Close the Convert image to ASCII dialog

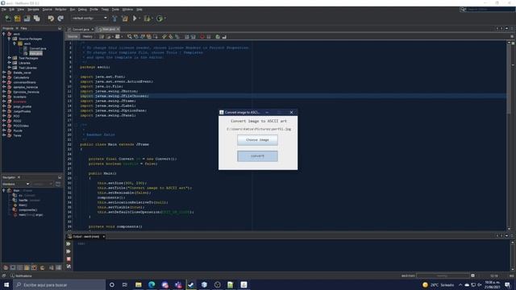291,113
